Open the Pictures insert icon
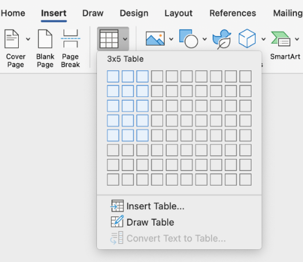 [155, 38]
